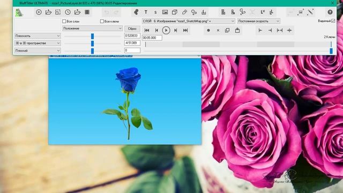The width and height of the screenshot is (343, 193).
Task: Click the time field showing 00:05.000
Action: click(152, 38)
